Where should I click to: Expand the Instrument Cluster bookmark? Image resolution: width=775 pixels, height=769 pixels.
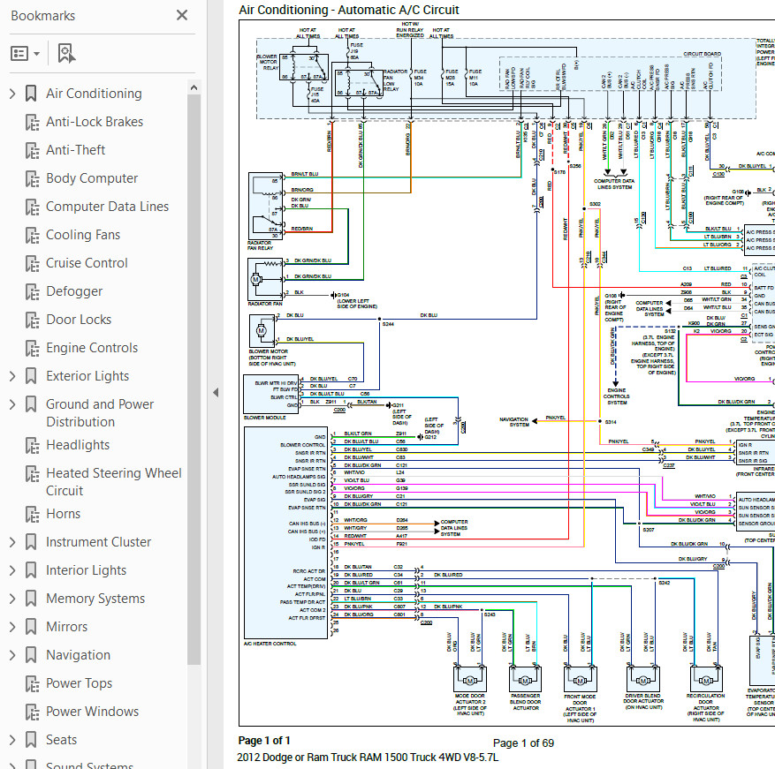point(13,542)
